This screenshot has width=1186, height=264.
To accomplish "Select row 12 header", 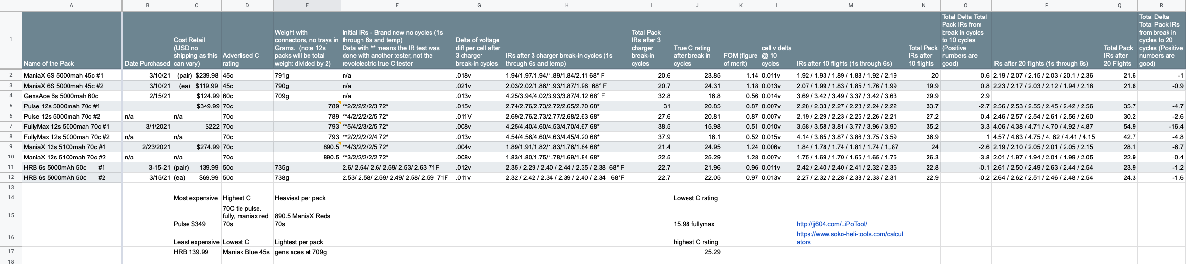I will [x=11, y=177].
